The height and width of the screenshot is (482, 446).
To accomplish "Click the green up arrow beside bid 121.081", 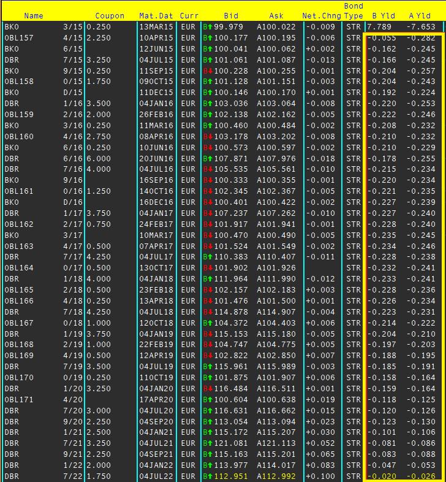I will [210, 443].
